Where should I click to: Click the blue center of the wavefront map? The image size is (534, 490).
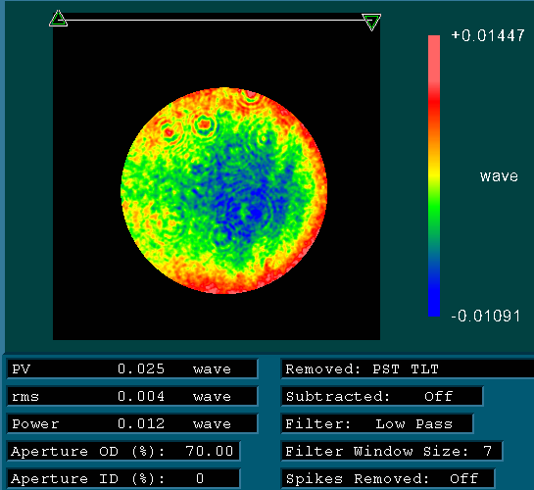(x=238, y=198)
